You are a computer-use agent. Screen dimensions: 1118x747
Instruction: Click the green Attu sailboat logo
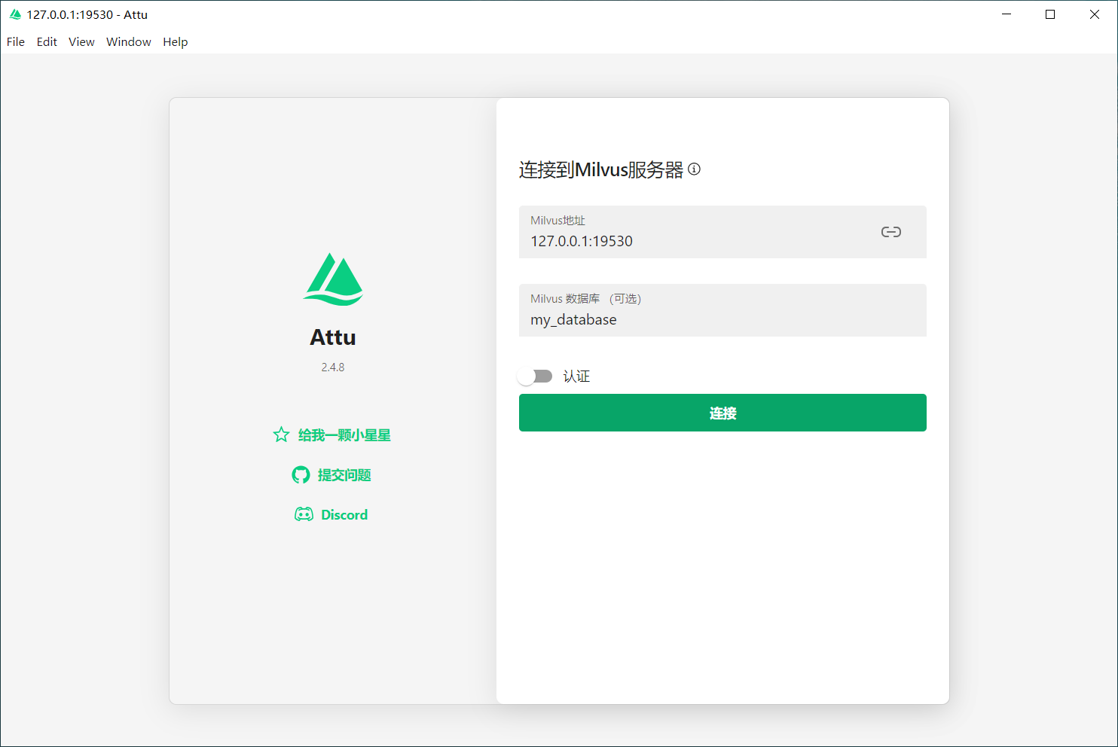tap(333, 279)
